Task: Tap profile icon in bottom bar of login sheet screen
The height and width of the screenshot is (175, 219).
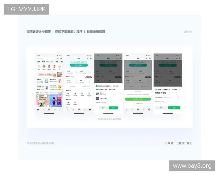Action: pos(149,109)
